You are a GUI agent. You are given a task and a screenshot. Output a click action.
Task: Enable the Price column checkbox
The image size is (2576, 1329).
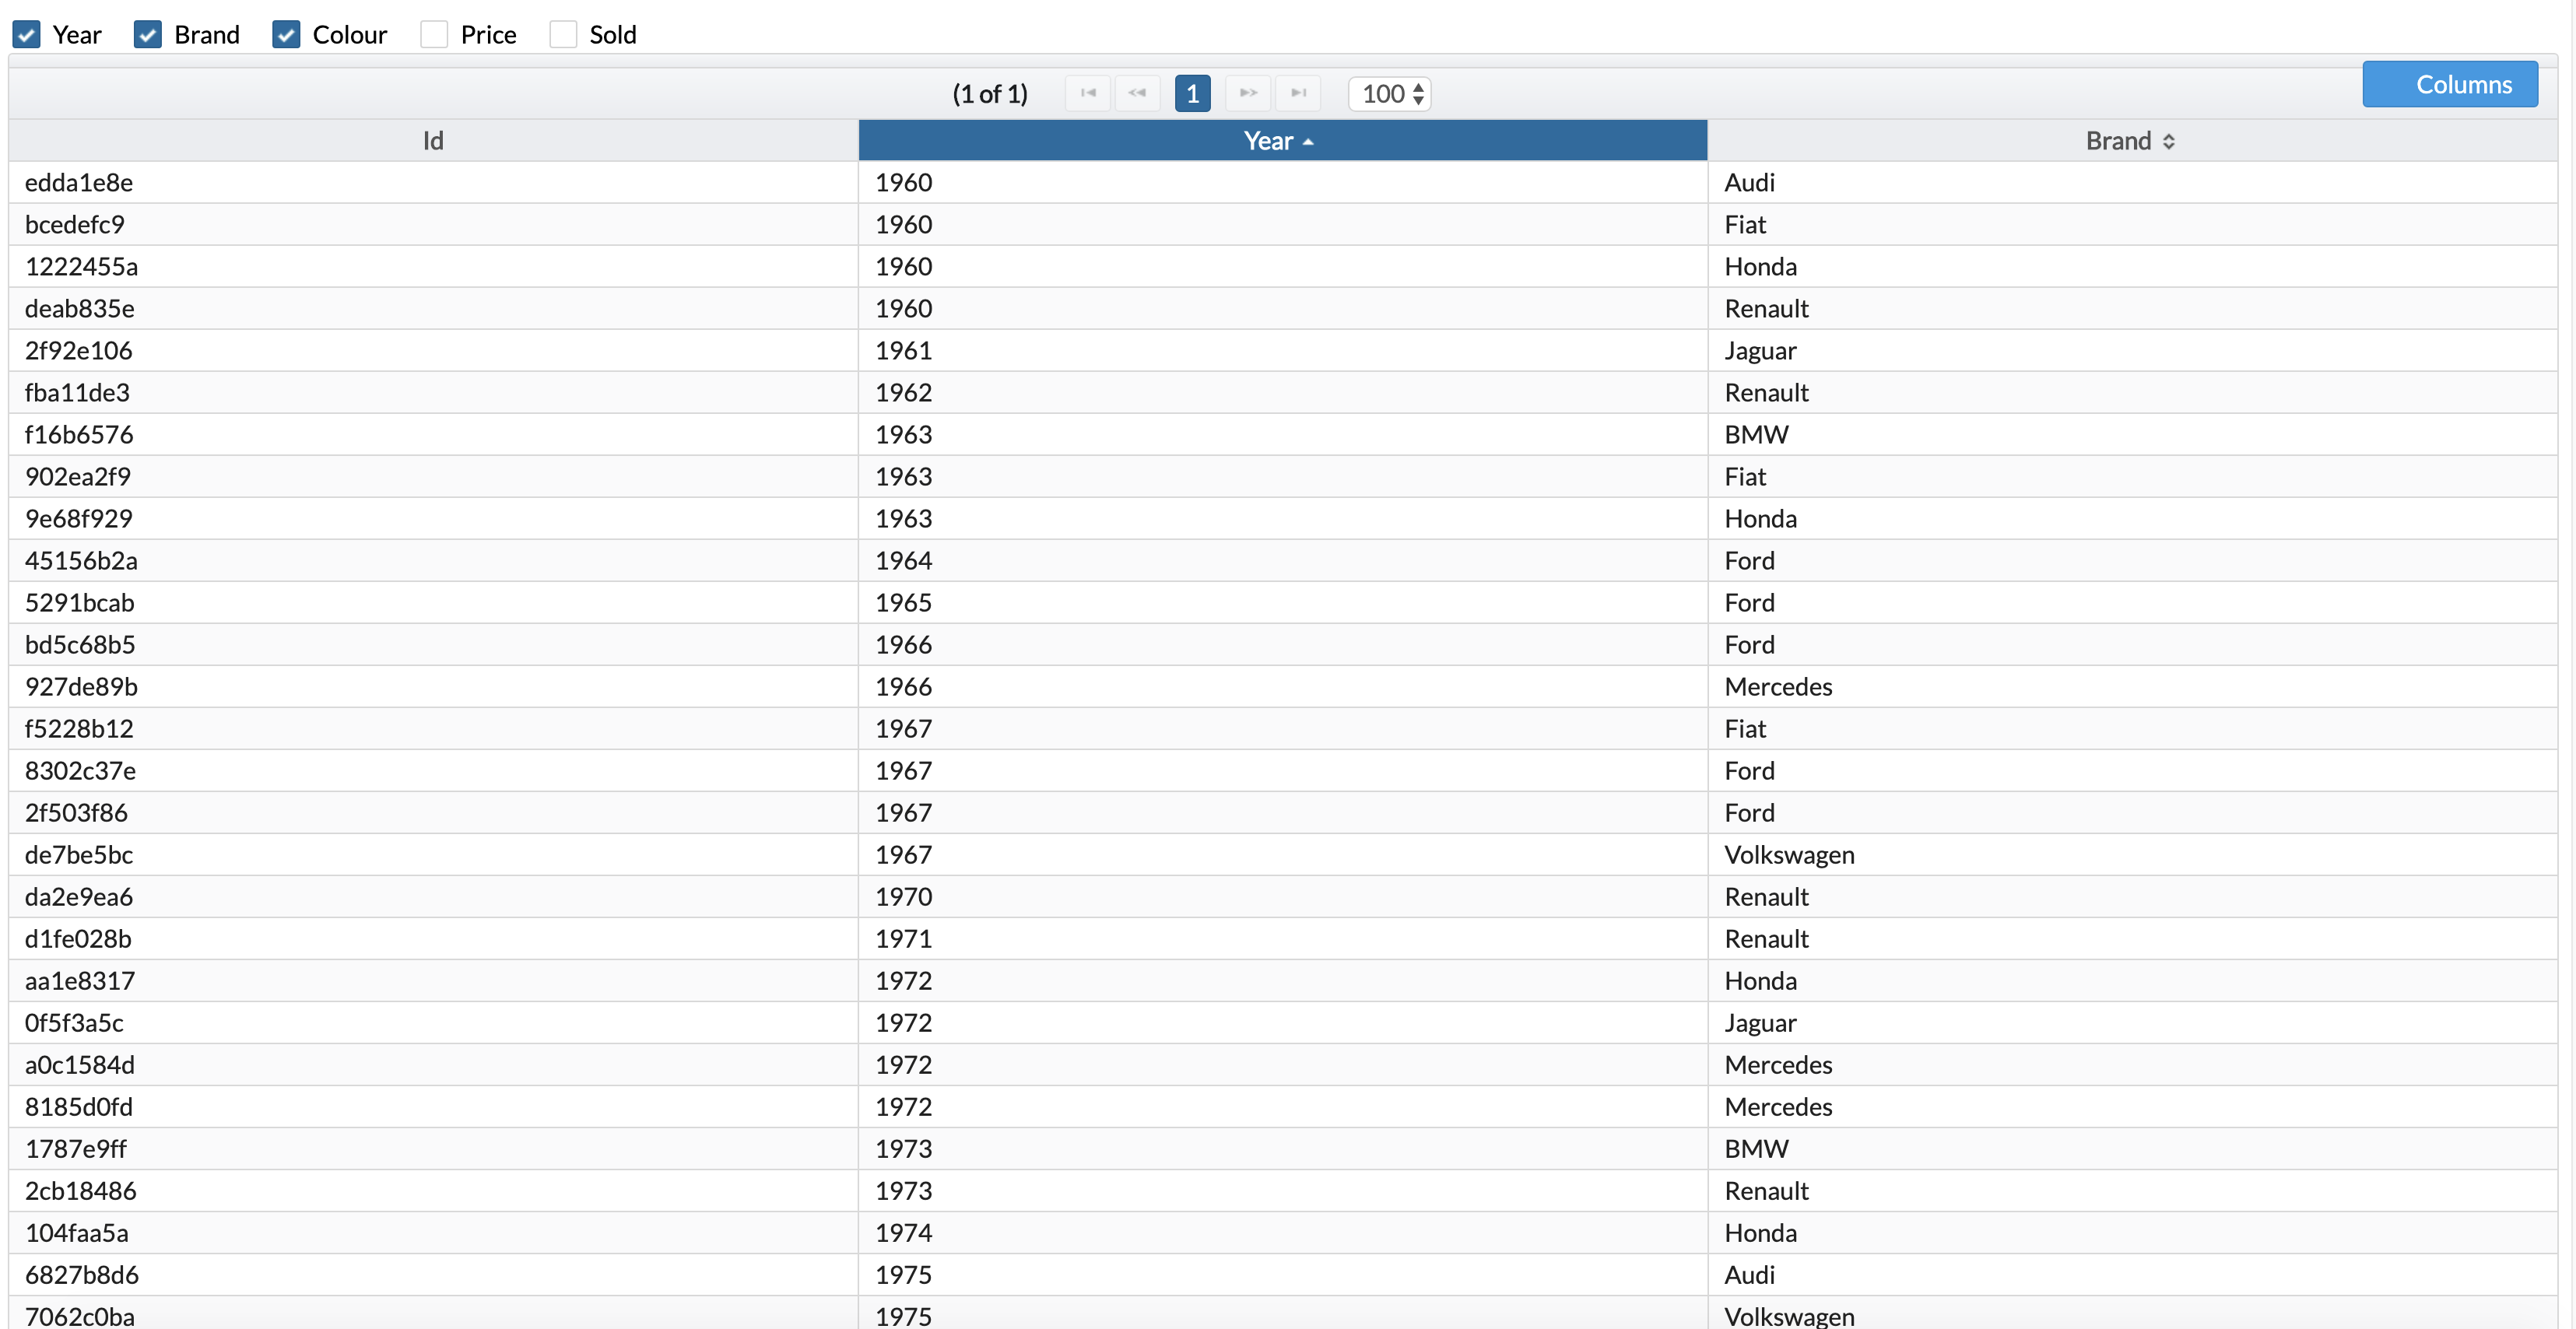[434, 35]
